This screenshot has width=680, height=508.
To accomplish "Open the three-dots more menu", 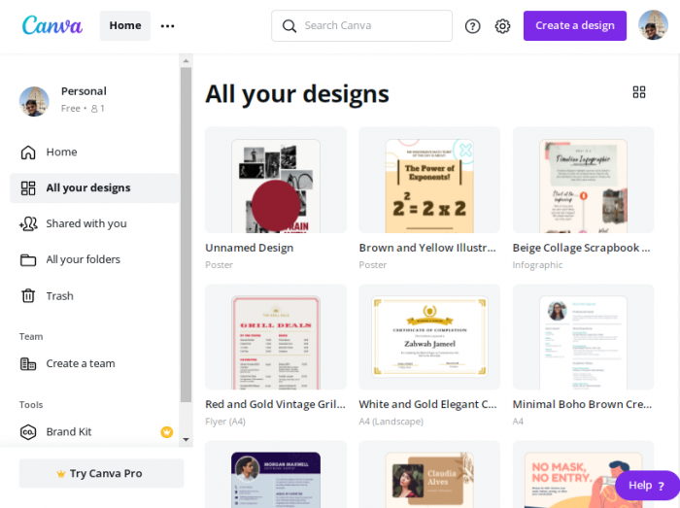I will pyautogui.click(x=167, y=26).
